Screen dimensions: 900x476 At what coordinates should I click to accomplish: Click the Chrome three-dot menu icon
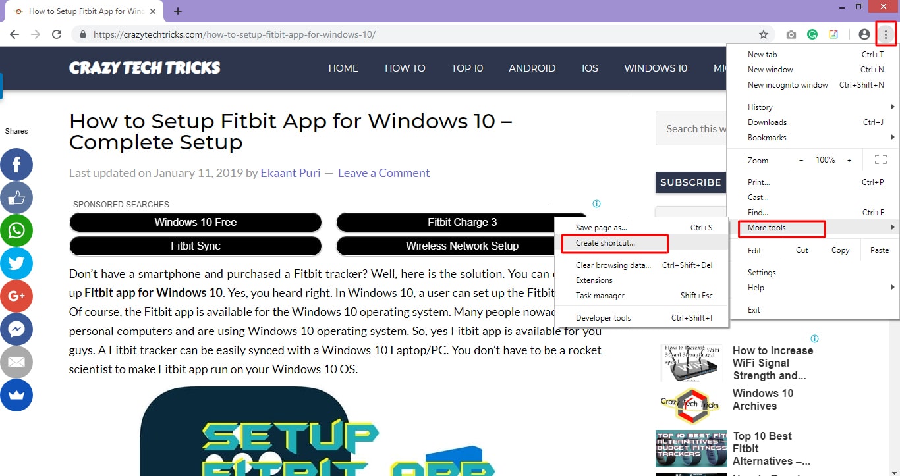pyautogui.click(x=886, y=34)
